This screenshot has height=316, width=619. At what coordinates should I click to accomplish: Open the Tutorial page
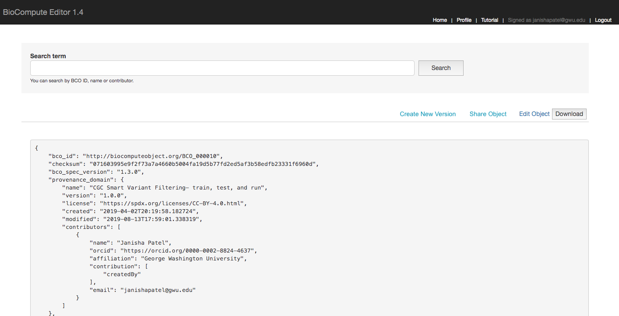tap(489, 20)
